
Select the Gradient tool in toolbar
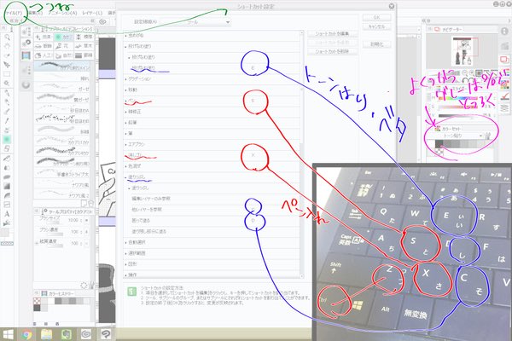(x=7, y=187)
